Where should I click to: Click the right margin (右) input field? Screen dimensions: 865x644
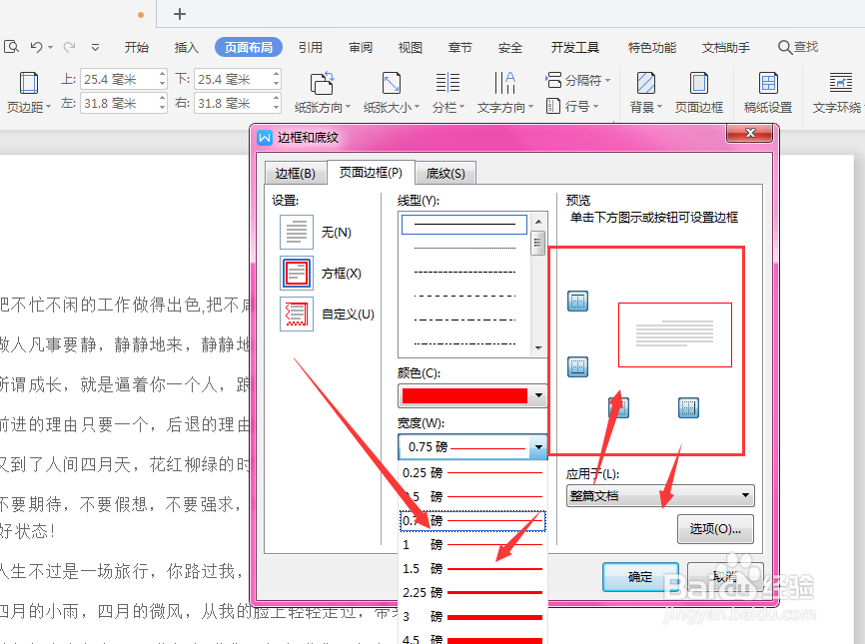[233, 103]
